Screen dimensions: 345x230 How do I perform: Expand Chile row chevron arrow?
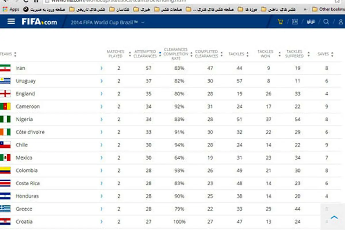101,145
